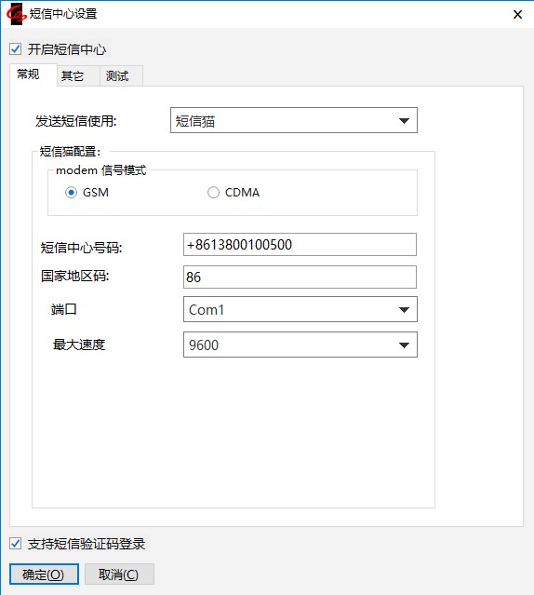Click the 短信中心设置 title bar text
534x595 pixels.
click(x=63, y=14)
